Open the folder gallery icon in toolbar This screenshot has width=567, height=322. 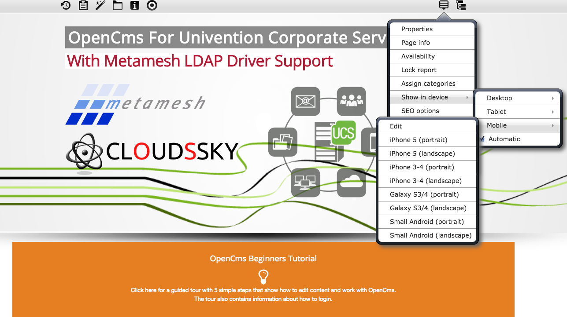tap(118, 5)
